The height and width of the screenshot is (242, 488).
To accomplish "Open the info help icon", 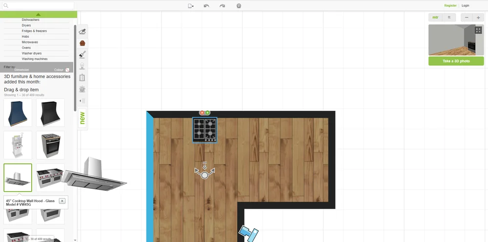I will [239, 6].
